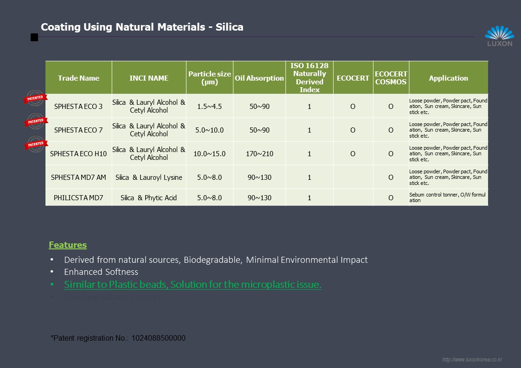
Task: Select the 'SPHESTA ECO 7' trade name cell
Action: tap(78, 130)
